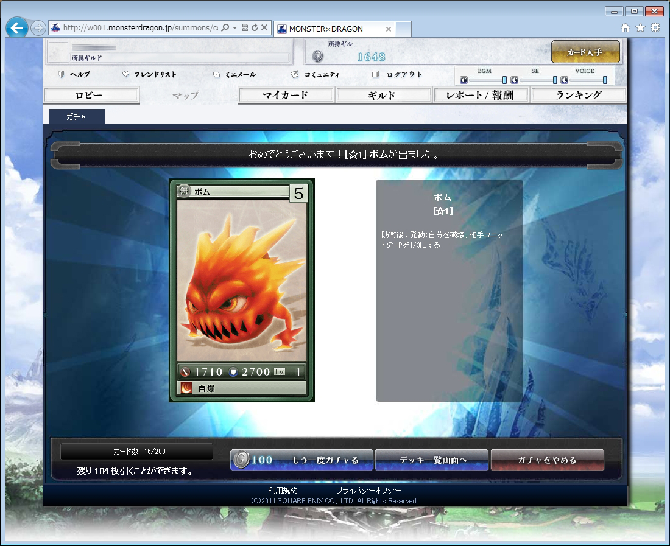670x546 pixels.
Task: Click the player avatar thumbnail
Action: (58, 52)
